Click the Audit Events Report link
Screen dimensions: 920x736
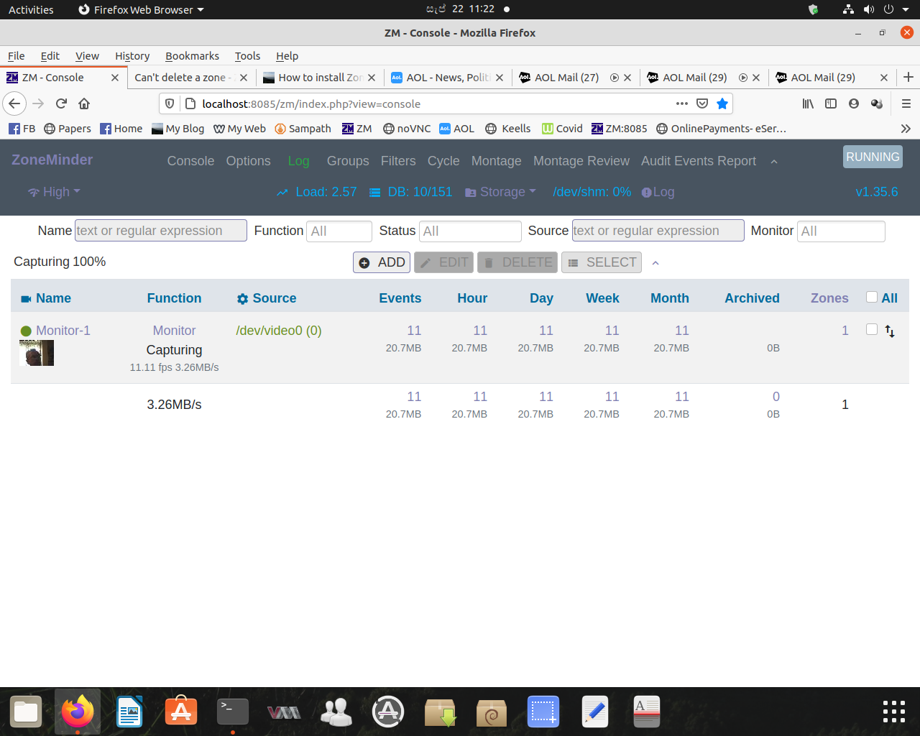(x=699, y=161)
